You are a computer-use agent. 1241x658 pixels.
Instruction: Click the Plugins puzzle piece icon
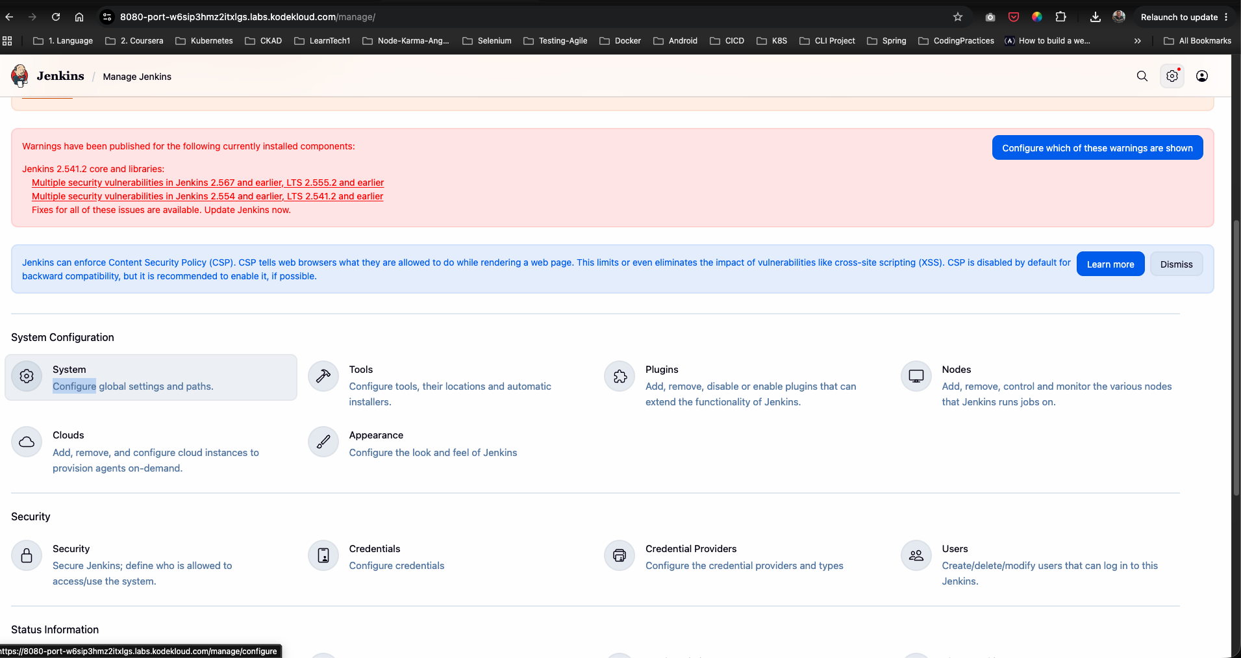coord(620,376)
